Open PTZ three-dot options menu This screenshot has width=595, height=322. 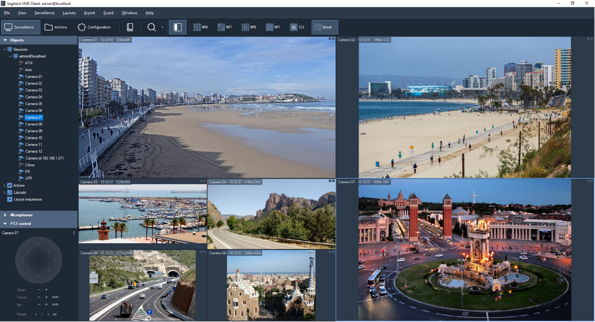(74, 233)
